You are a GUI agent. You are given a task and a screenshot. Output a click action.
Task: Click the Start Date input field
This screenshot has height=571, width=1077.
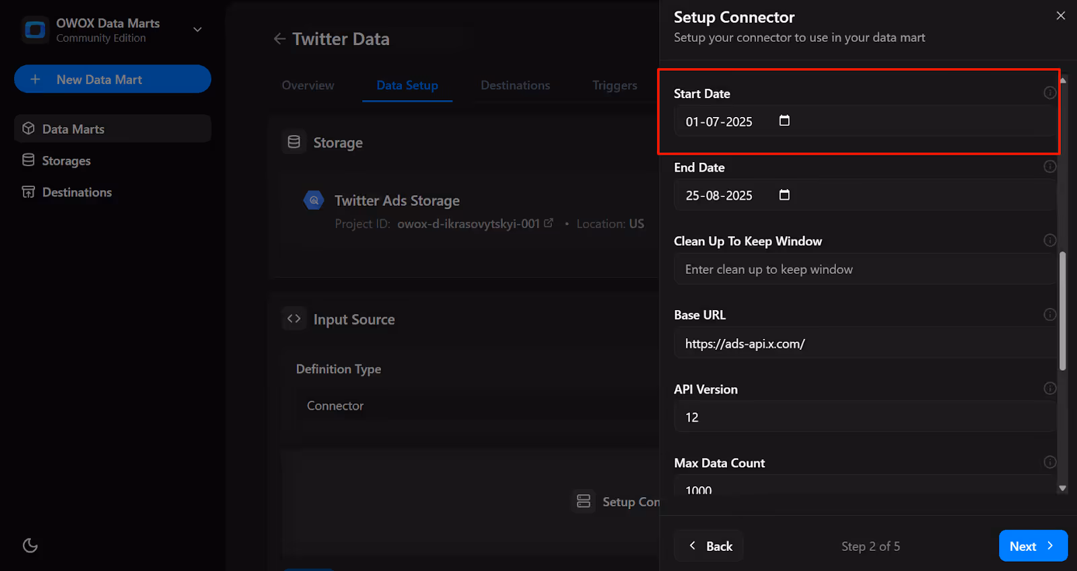(865, 122)
